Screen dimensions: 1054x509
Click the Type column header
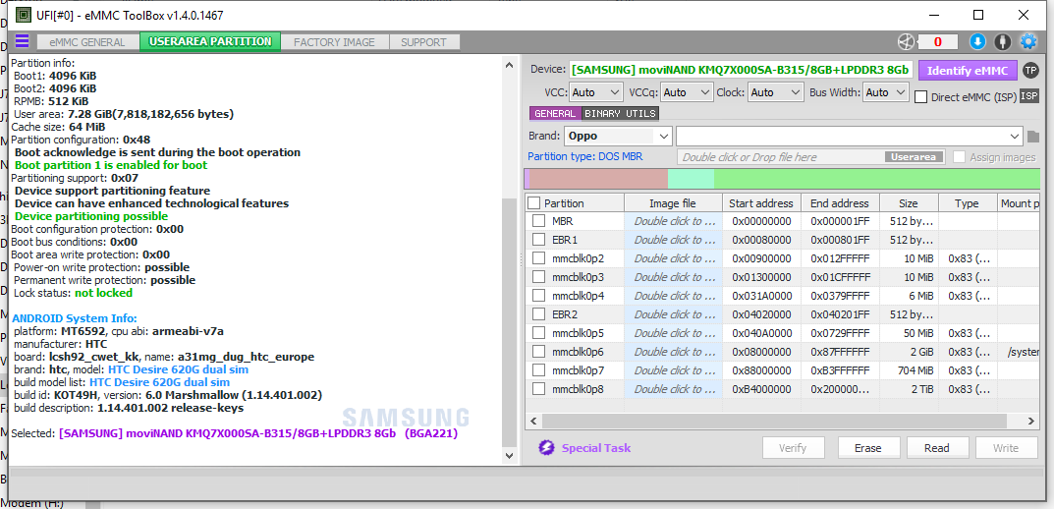tap(967, 203)
